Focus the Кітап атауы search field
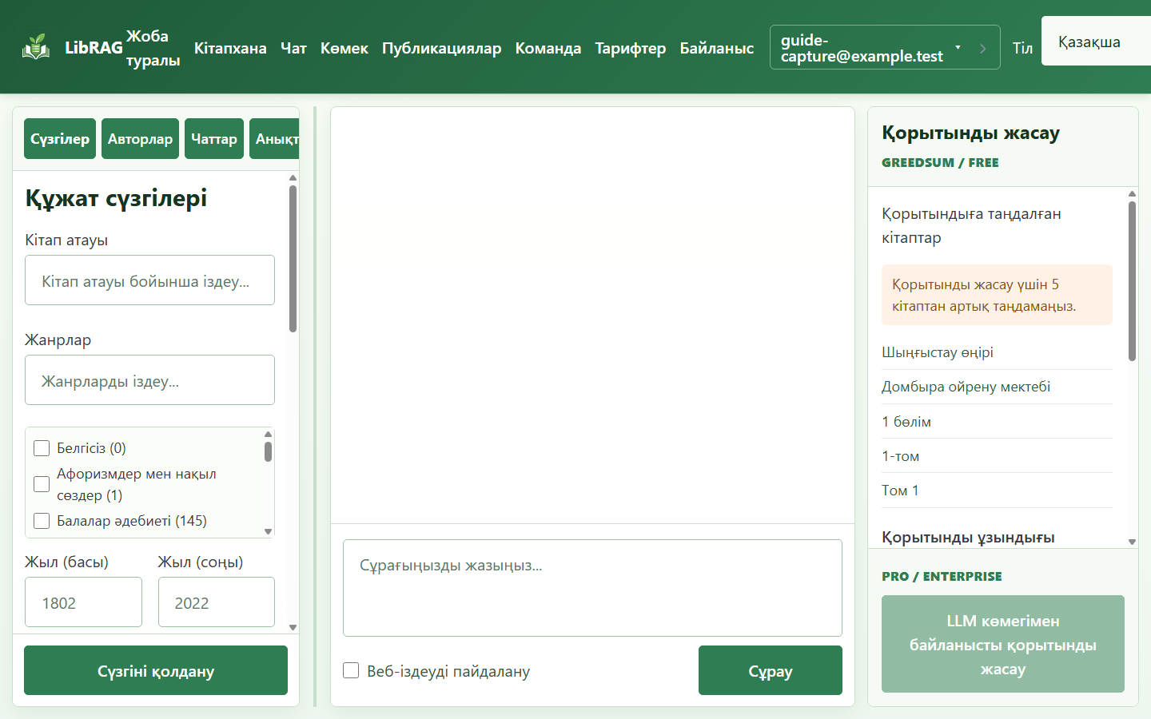 (x=149, y=280)
